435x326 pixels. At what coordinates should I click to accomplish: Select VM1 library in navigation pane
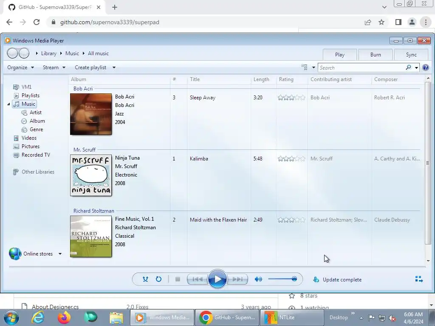[x=23, y=87]
